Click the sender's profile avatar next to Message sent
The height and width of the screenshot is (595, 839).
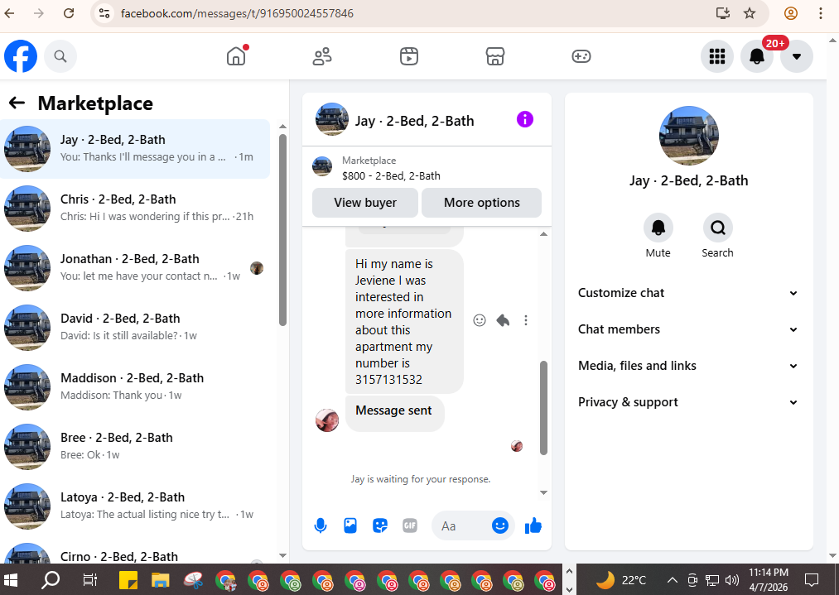pos(327,420)
